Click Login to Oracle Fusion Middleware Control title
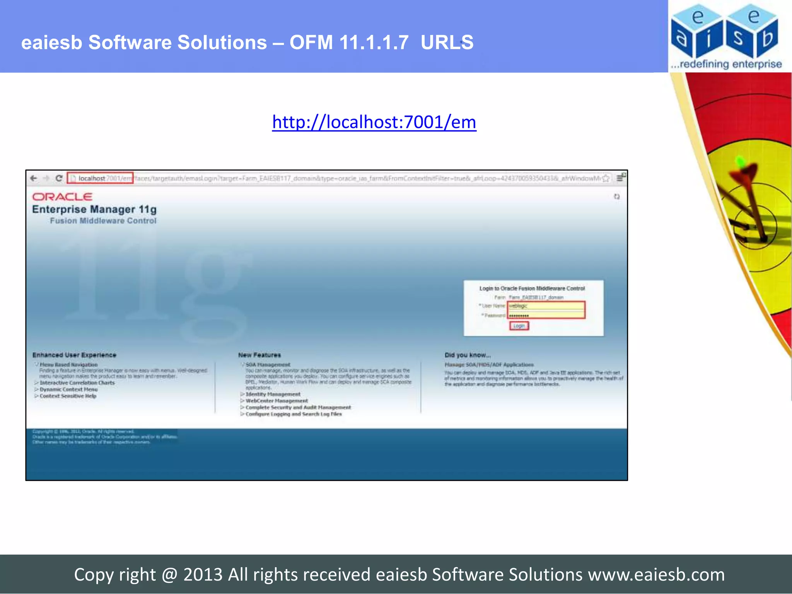Image resolution: width=792 pixels, height=594 pixels. [x=532, y=288]
